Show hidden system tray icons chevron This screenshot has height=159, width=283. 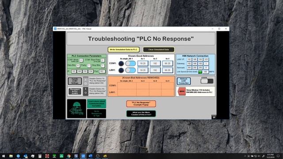[245, 156]
